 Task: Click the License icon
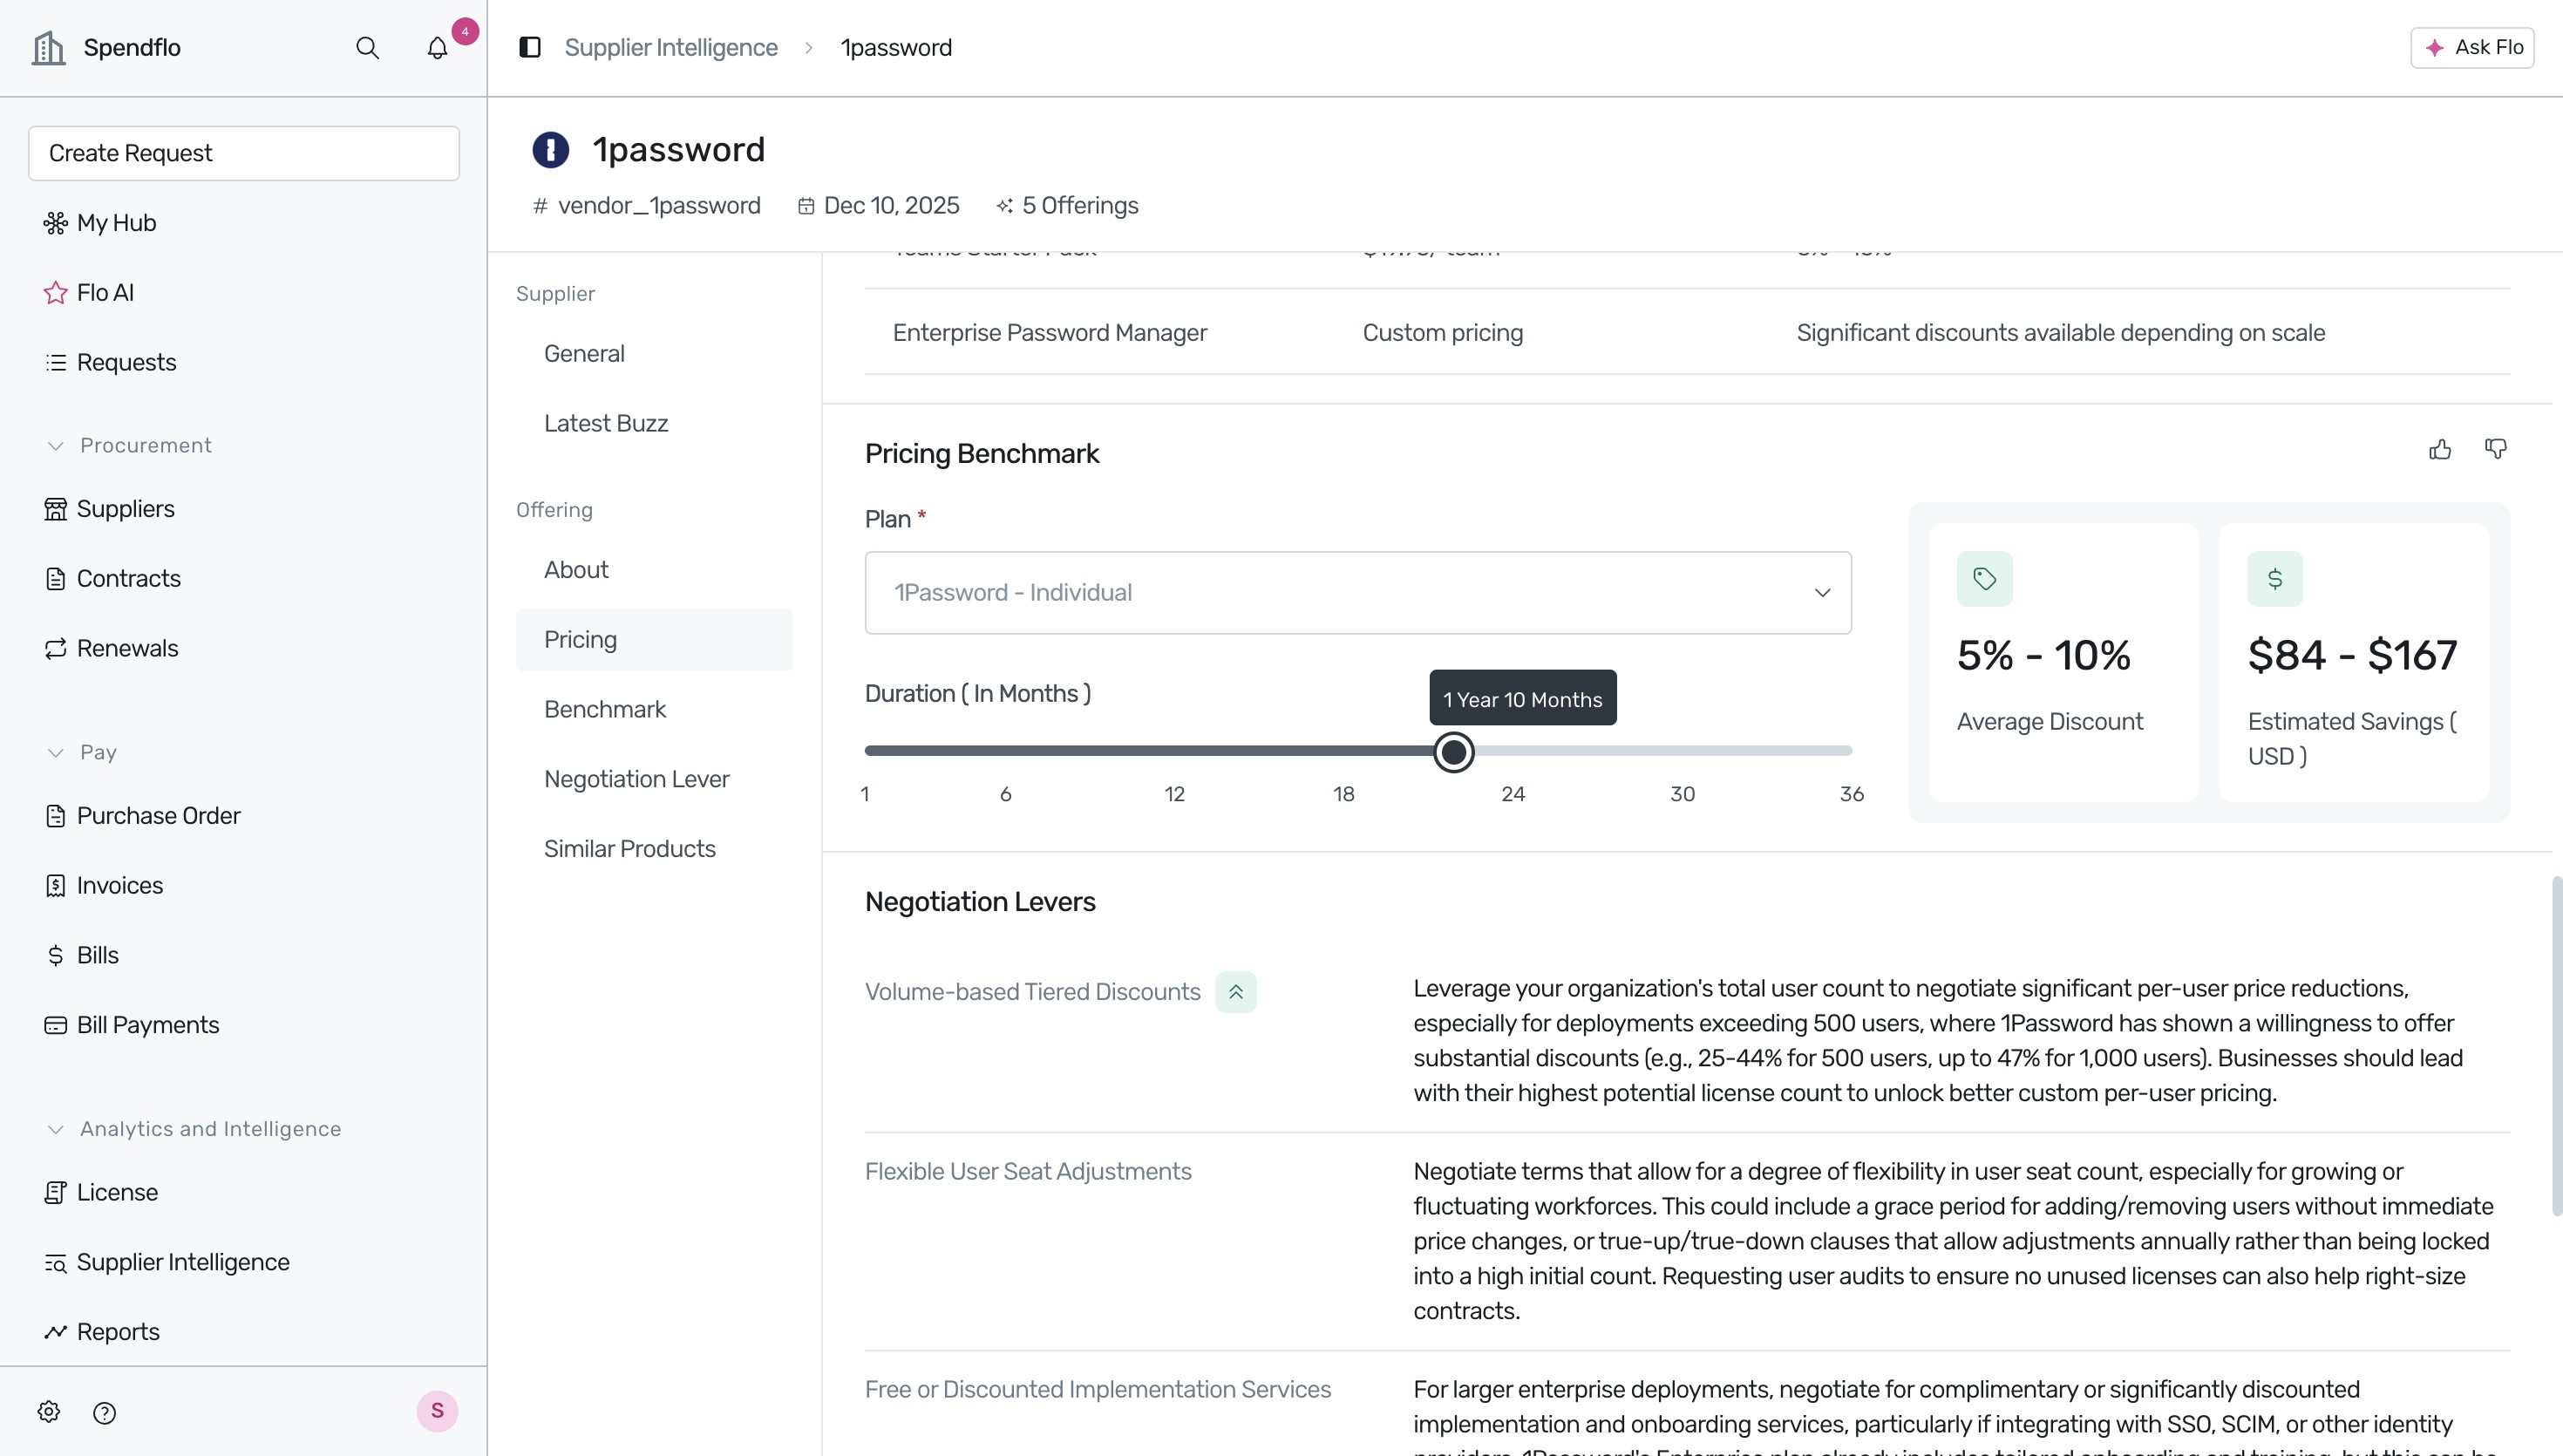[56, 1192]
